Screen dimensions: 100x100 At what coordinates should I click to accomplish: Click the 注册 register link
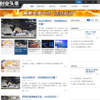[93, 2]
